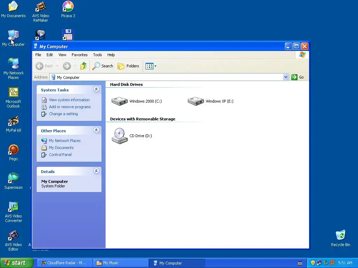Open the File menu
358x268 pixels.
click(38, 55)
